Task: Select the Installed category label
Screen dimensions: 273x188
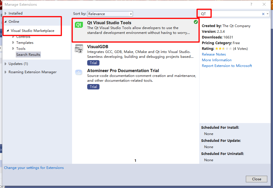Action: point(15,13)
